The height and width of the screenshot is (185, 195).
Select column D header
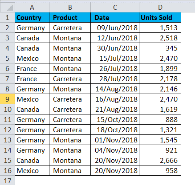160,8
